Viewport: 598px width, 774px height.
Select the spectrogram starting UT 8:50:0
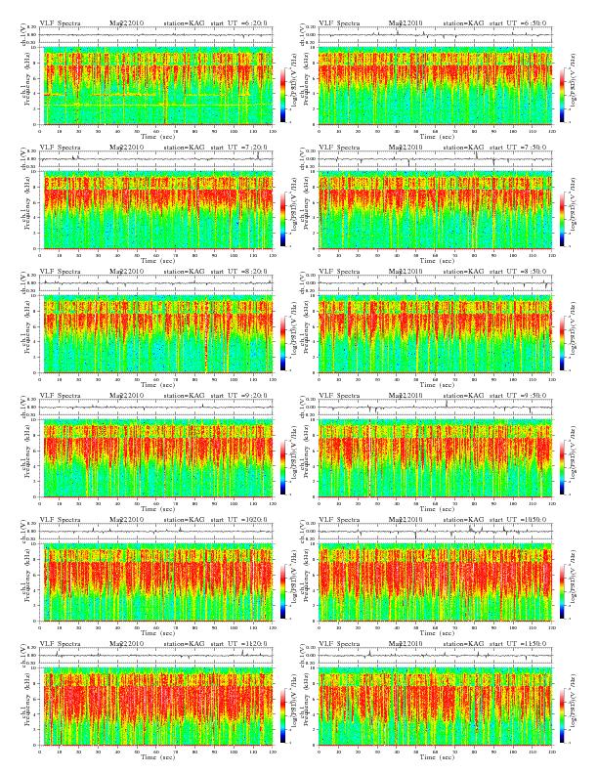tap(436, 334)
